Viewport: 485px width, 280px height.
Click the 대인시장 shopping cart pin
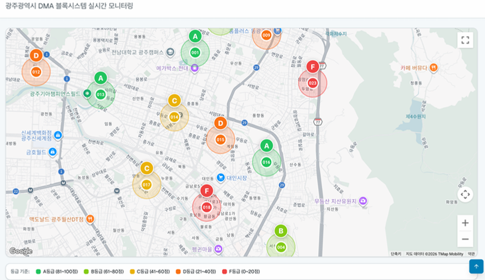221,178
